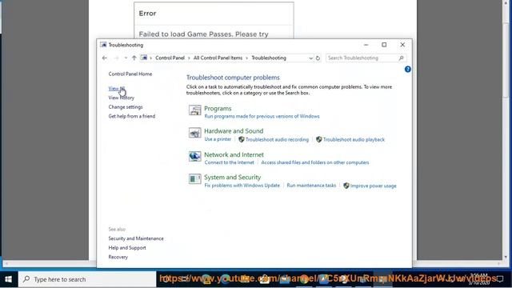Click the Control Panel icon in address bar
This screenshot has width=512, height=288.
144,58
